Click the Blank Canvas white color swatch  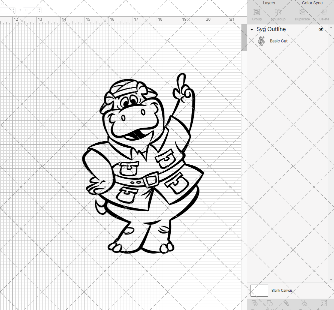pos(259,291)
